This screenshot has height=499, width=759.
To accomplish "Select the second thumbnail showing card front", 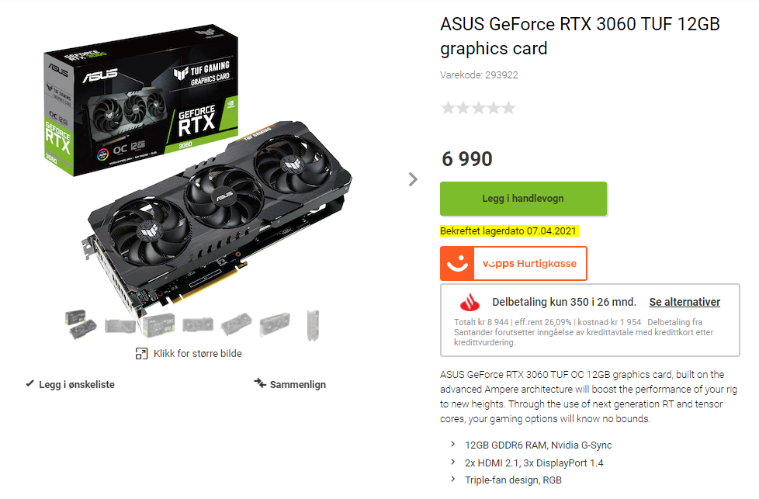I will click(x=120, y=326).
